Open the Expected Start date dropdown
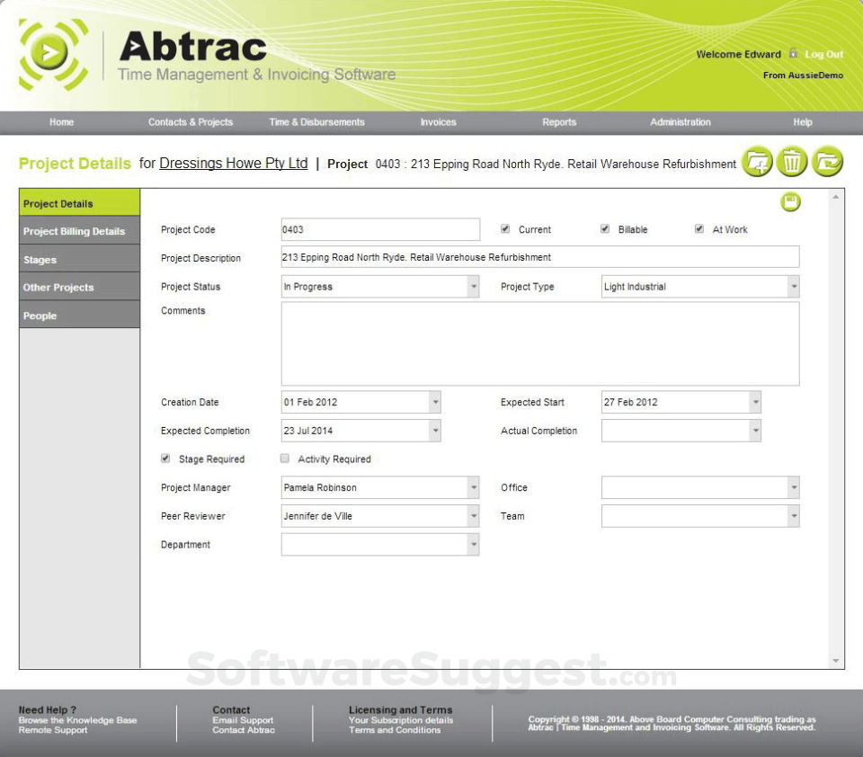Viewport: 863px width, 757px height. click(756, 402)
